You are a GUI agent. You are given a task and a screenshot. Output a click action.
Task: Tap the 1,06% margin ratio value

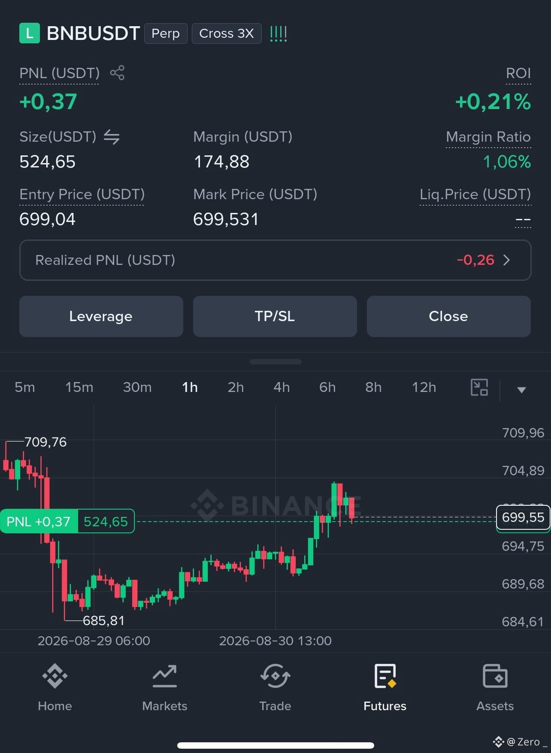tap(507, 162)
